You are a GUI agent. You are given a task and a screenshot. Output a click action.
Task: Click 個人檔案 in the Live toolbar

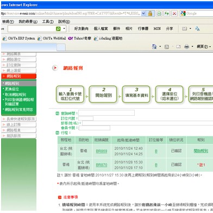click(101, 28)
